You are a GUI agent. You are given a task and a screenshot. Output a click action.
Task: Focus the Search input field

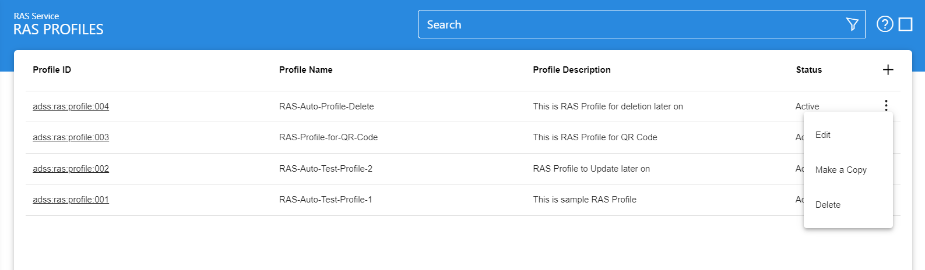coord(629,24)
